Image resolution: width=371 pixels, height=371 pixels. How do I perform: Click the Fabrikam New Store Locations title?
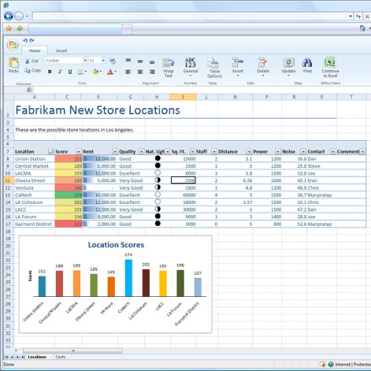[x=98, y=110]
